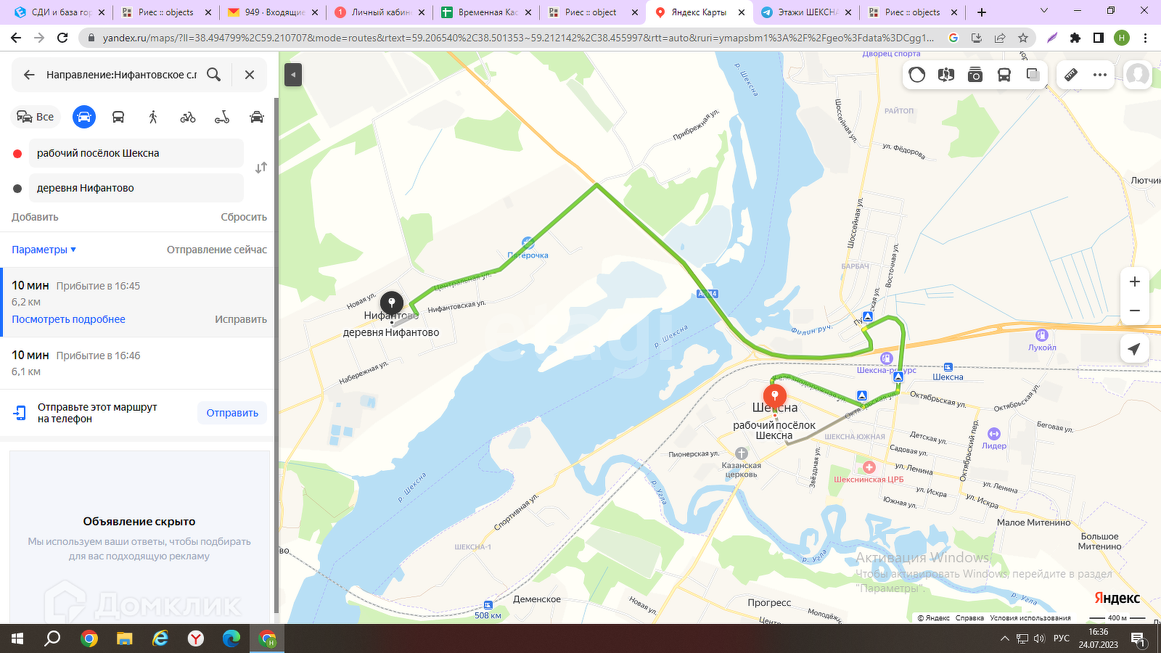
Task: Swap origin and destination points
Action: 261,168
